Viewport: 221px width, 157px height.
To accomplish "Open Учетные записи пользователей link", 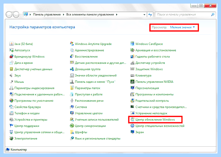I will [x=97, y=120].
